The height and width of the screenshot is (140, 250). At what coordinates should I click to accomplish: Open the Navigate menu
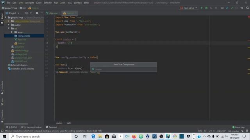coord(30,3)
